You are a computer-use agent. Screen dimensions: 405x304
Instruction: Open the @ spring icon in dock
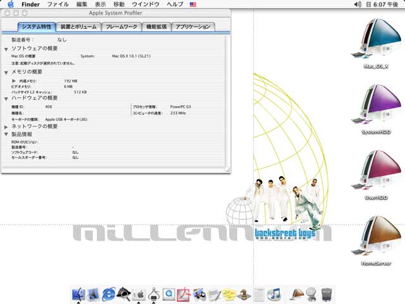[x=311, y=294]
